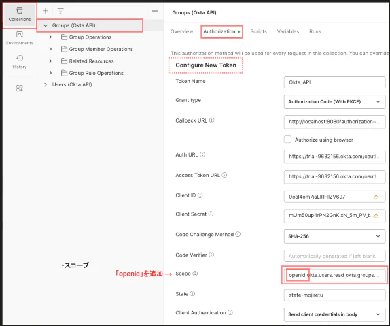Click the configure workspace sidebar icon
The image size is (390, 326).
(x=20, y=88)
